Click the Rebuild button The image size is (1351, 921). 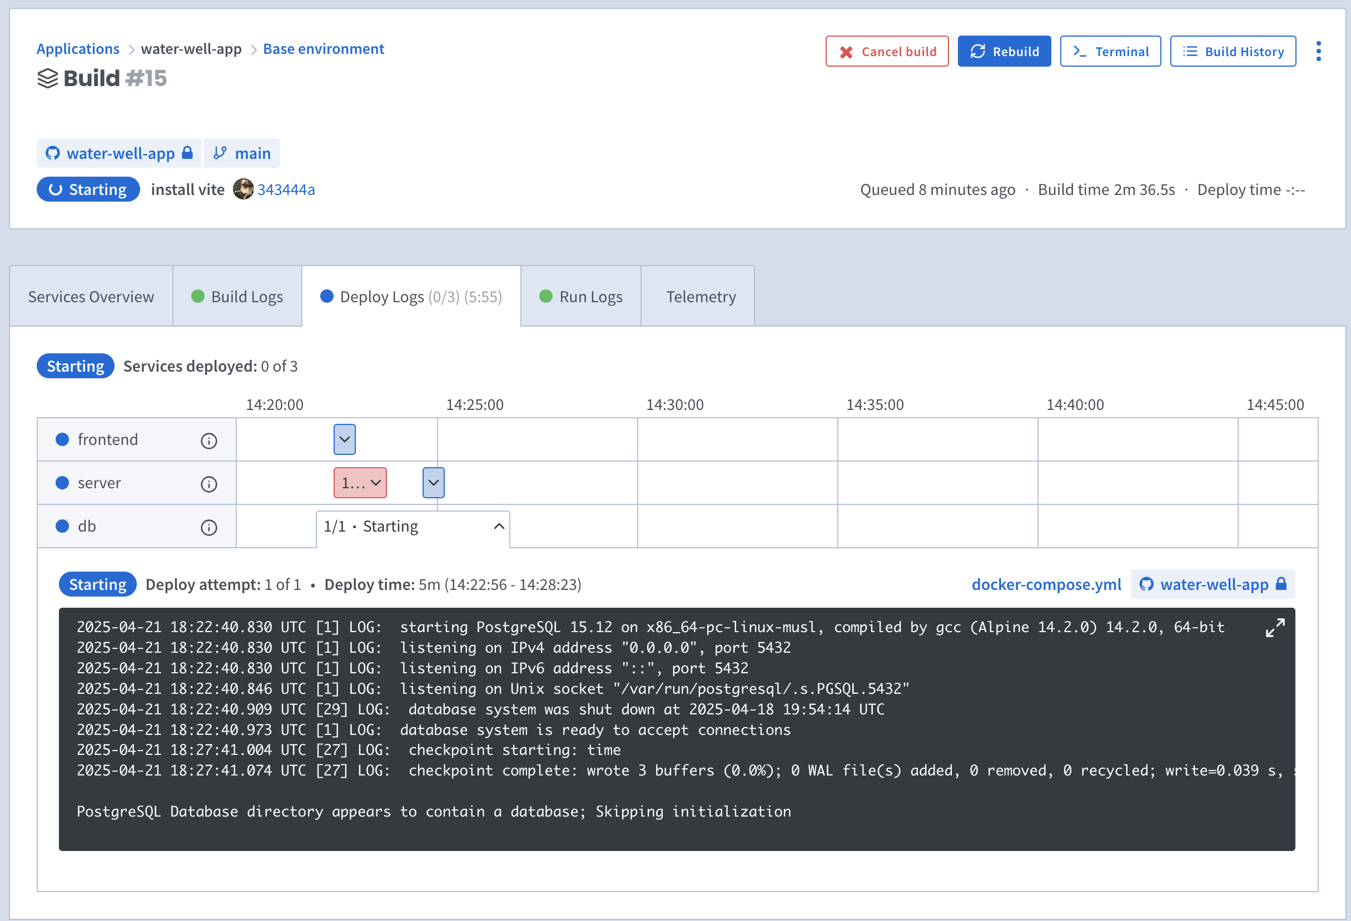tap(1004, 52)
